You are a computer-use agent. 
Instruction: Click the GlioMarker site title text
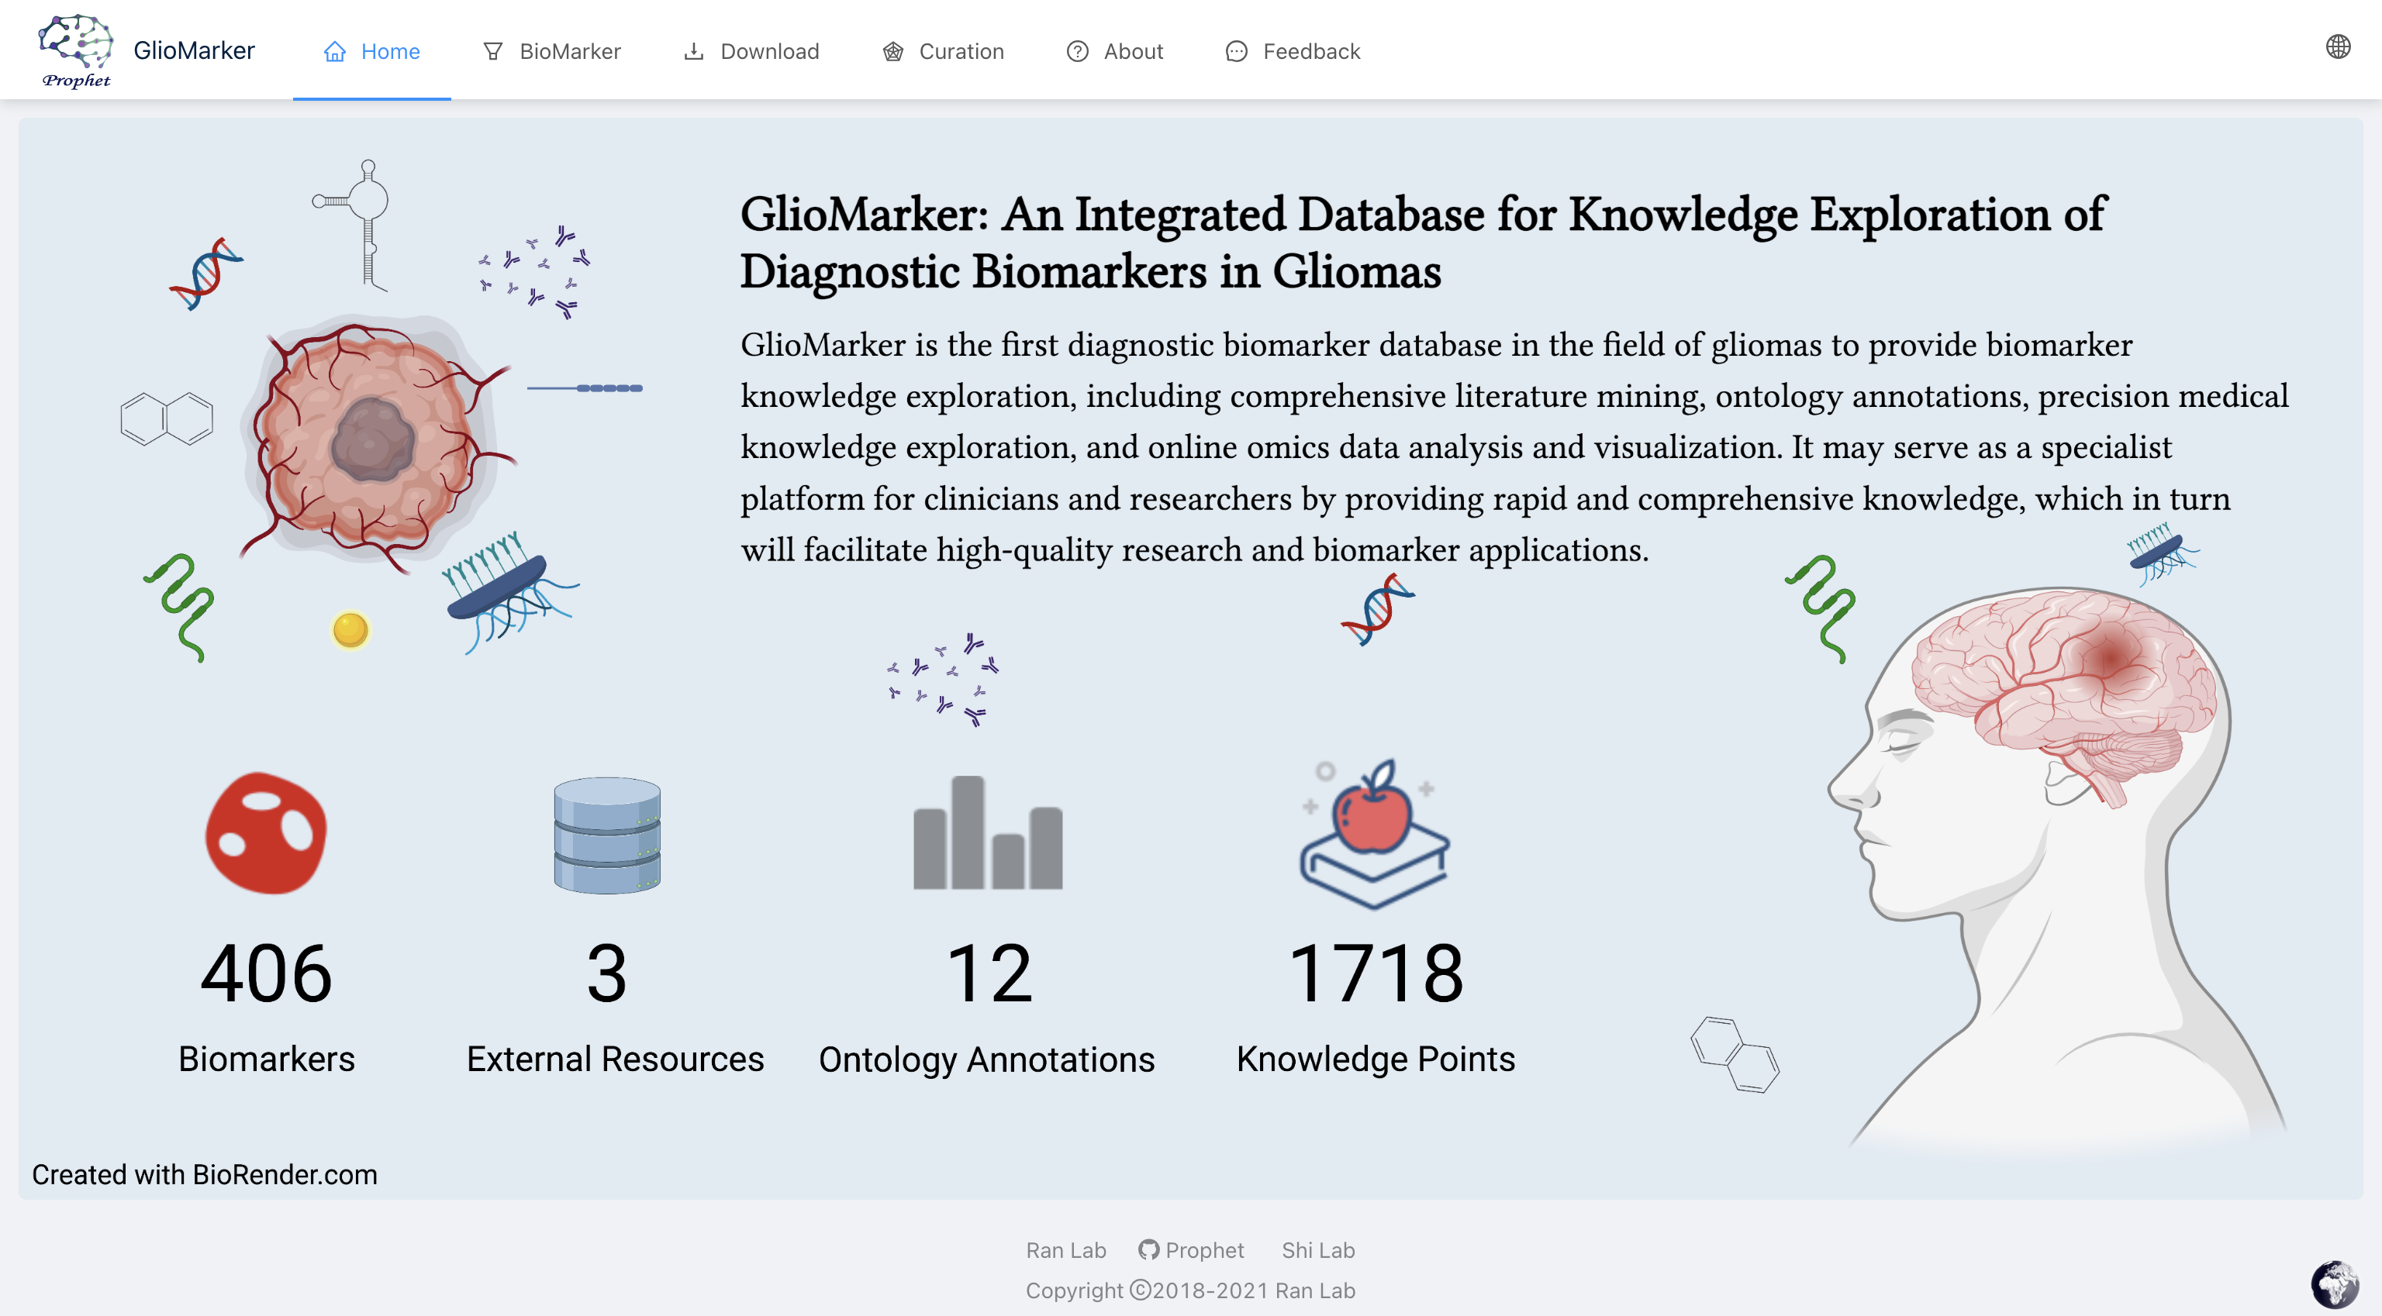click(194, 50)
